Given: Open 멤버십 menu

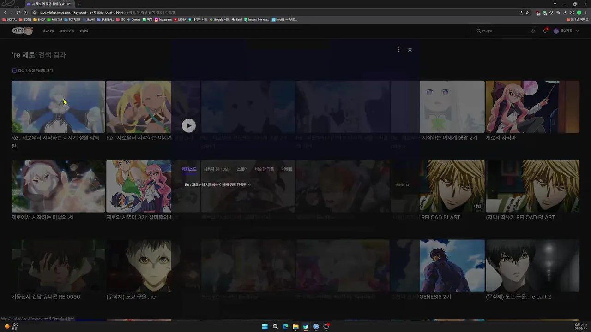Looking at the screenshot, I should tap(84, 31).
